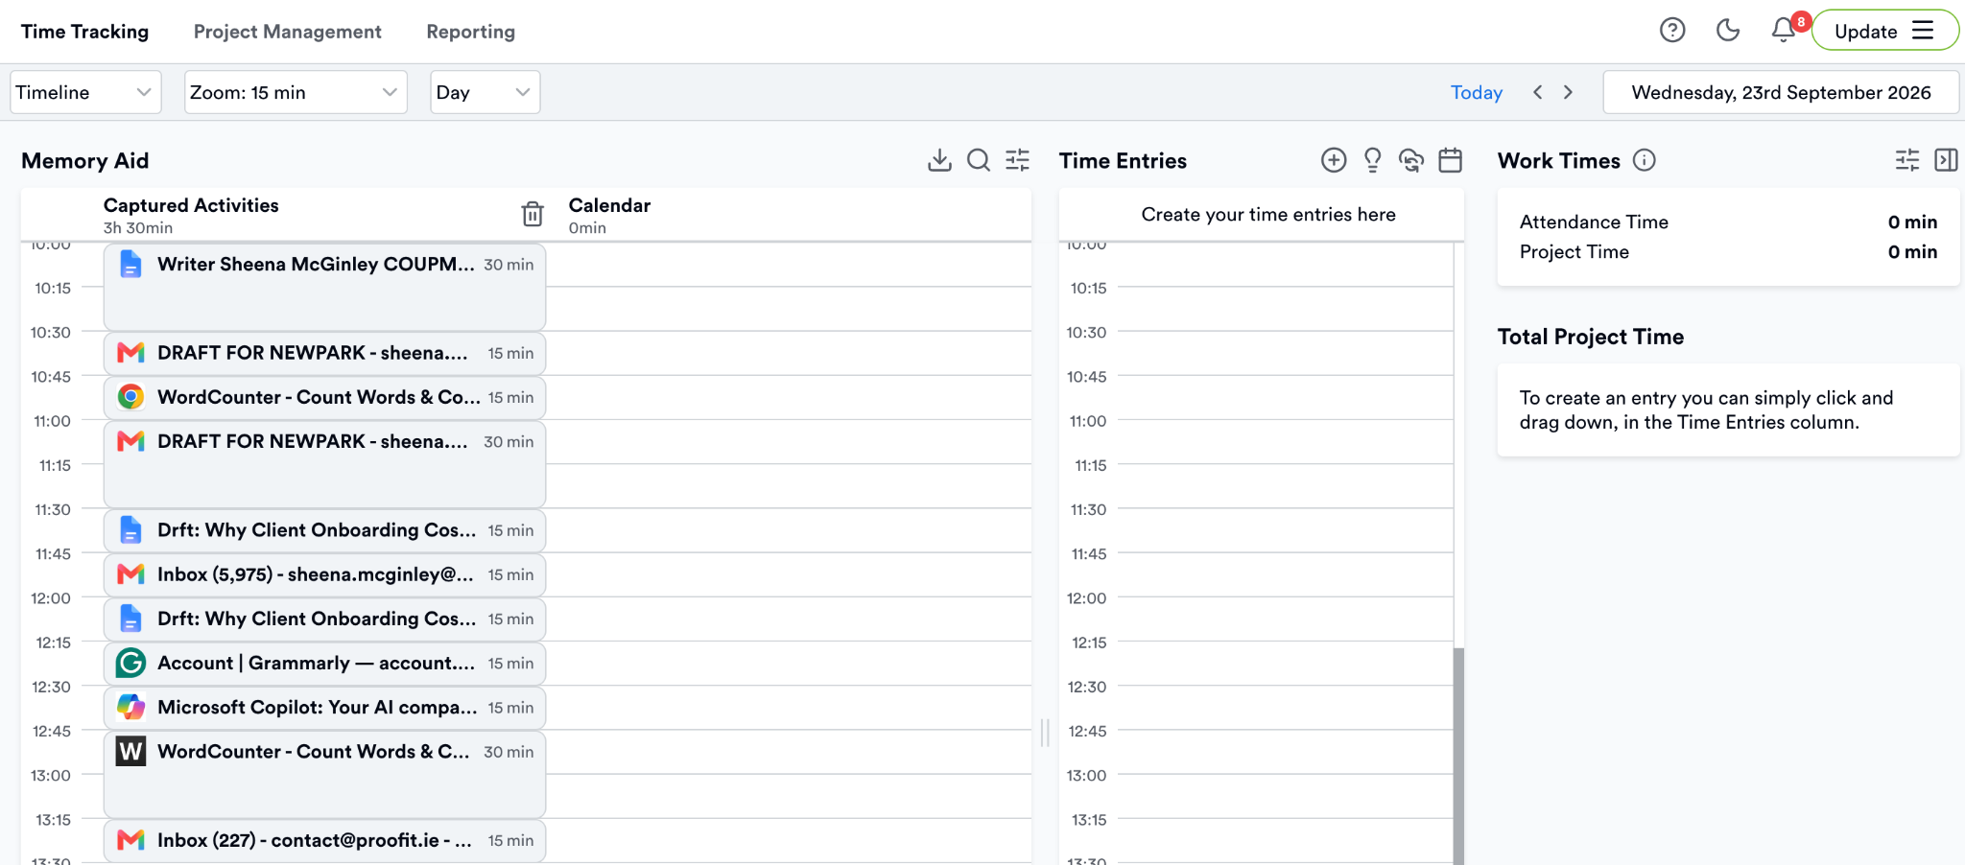Viewport: 1965px width, 865px height.
Task: Click the sync refresh icon in Time Entries
Action: tap(1411, 160)
